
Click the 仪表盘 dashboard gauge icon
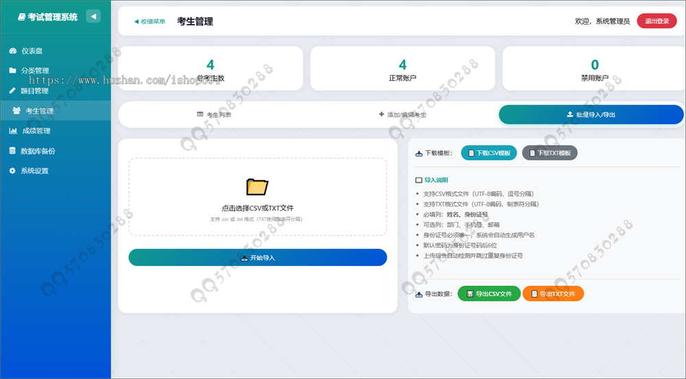coord(12,51)
